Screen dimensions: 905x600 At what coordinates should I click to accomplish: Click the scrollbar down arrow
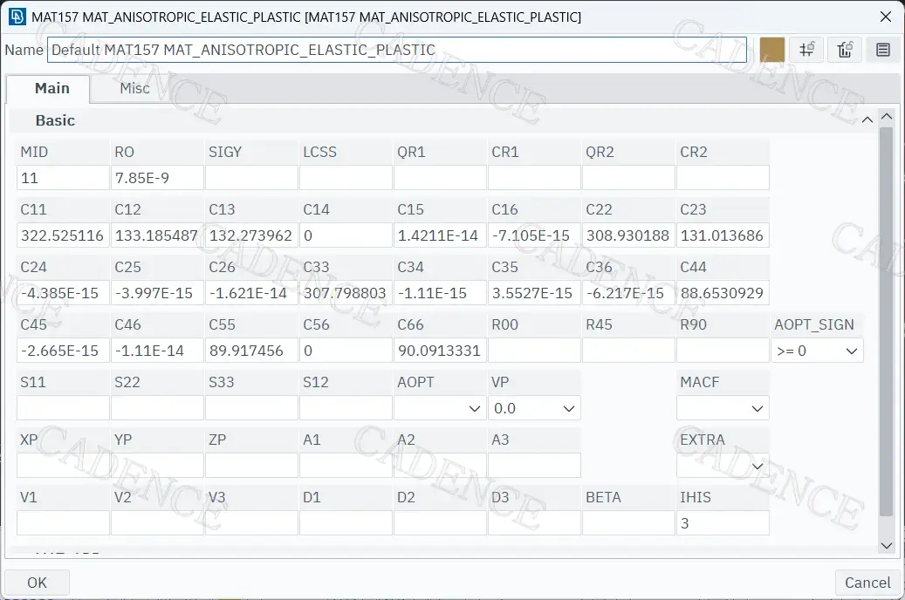pyautogui.click(x=886, y=545)
